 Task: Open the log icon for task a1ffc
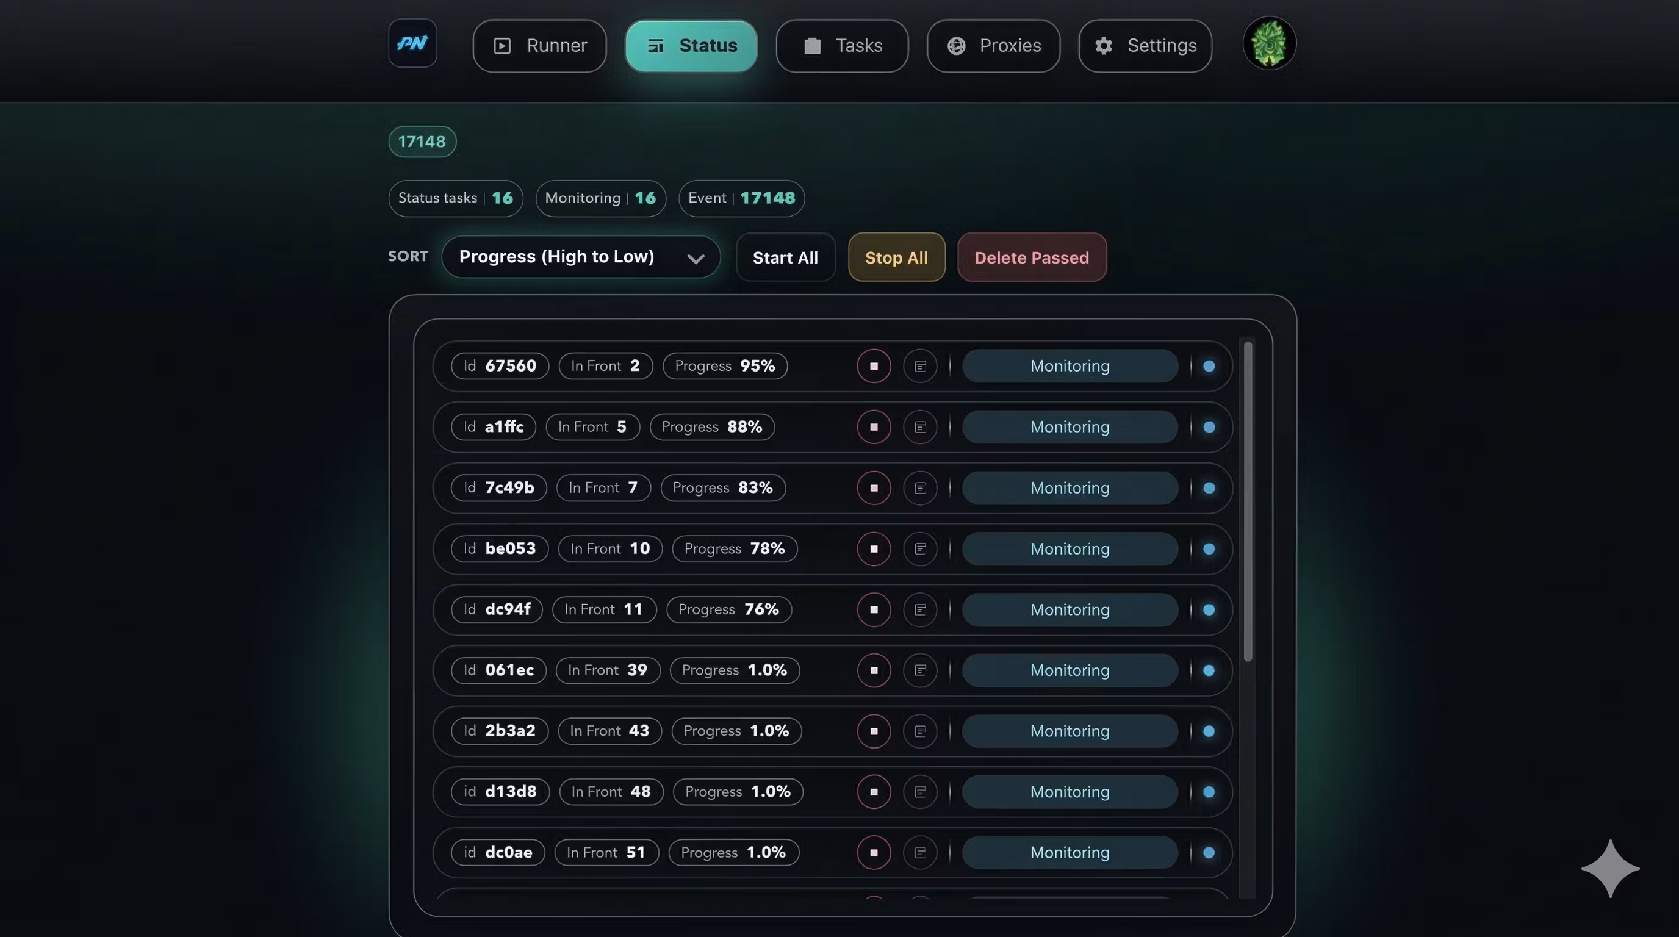[920, 427]
